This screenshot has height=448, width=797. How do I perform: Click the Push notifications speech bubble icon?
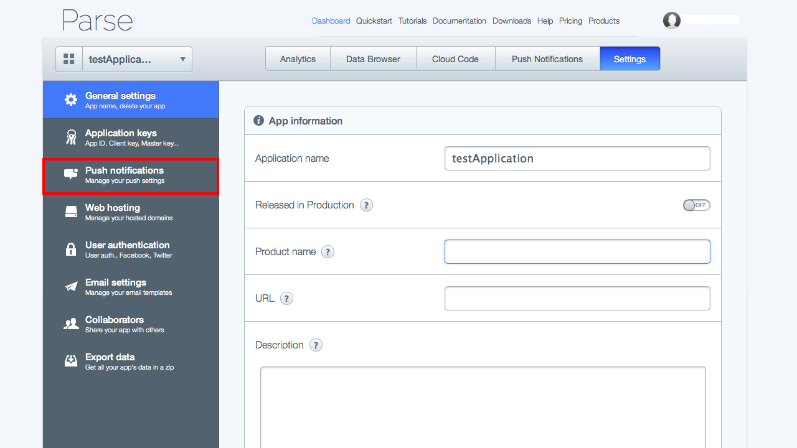pyautogui.click(x=71, y=174)
